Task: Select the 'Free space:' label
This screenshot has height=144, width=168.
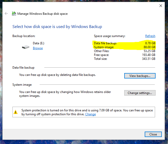Action: click(x=101, y=55)
